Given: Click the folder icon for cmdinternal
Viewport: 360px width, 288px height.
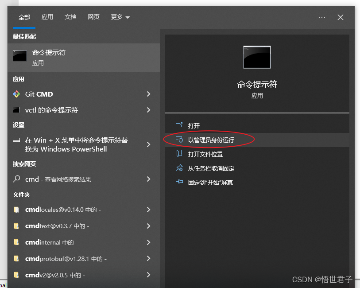Looking at the screenshot, I should [16, 242].
